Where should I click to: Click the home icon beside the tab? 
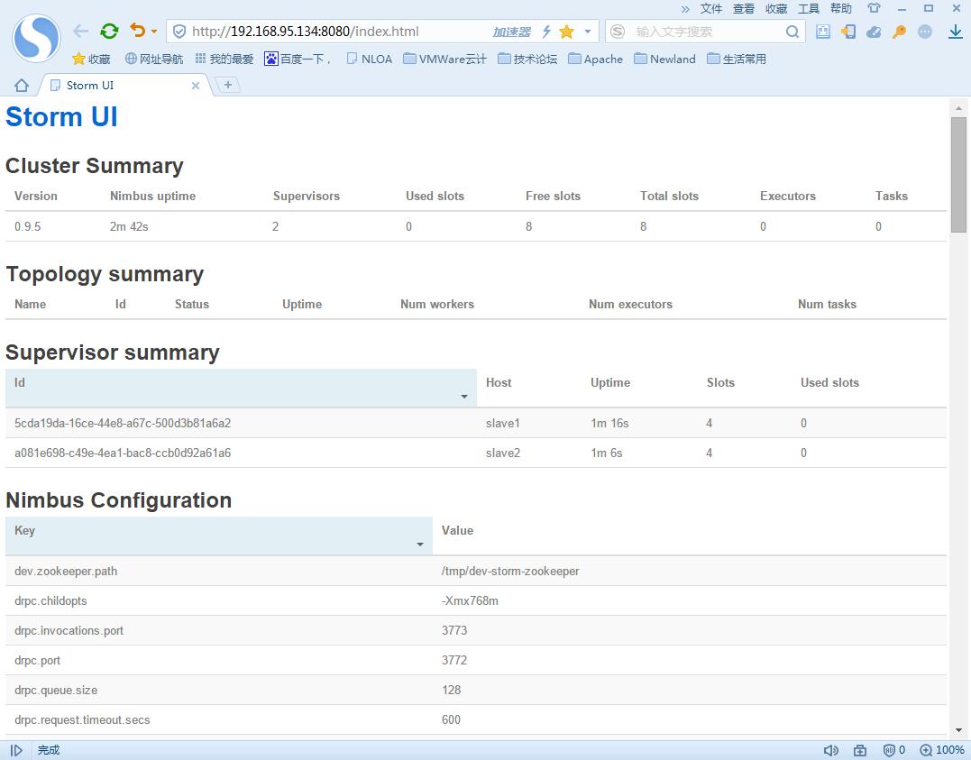click(22, 86)
